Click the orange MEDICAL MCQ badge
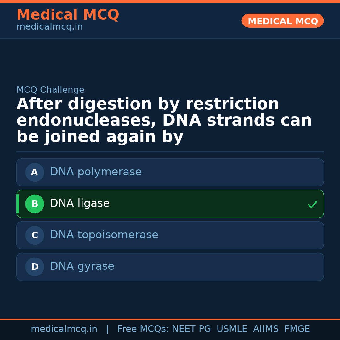 283,21
